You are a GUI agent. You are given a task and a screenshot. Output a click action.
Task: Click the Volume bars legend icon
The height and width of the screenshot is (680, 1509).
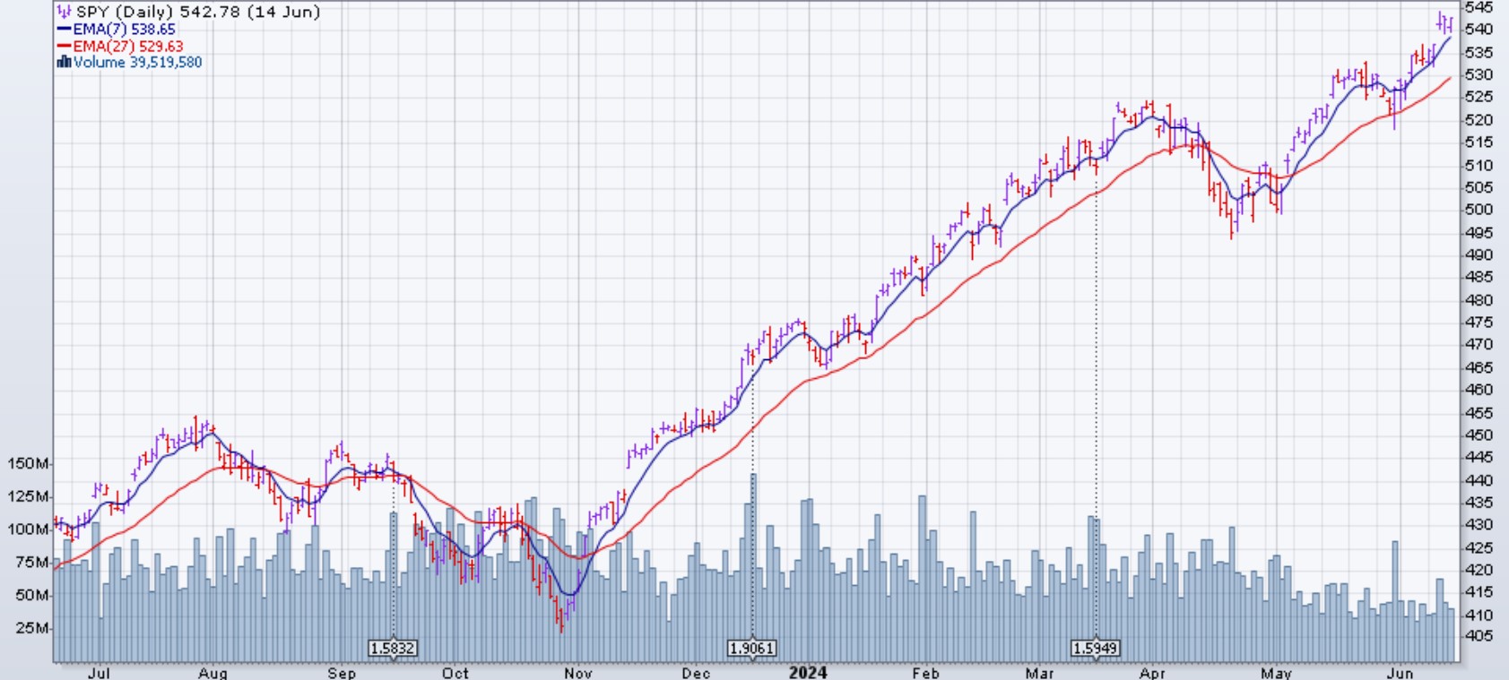tap(64, 63)
